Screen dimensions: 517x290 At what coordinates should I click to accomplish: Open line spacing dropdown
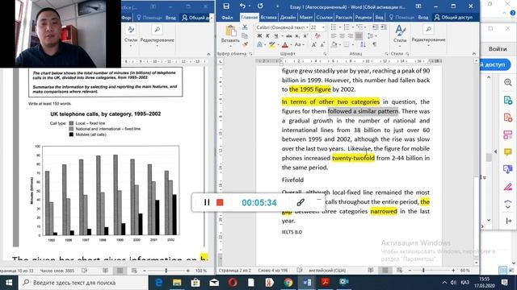coord(372,35)
